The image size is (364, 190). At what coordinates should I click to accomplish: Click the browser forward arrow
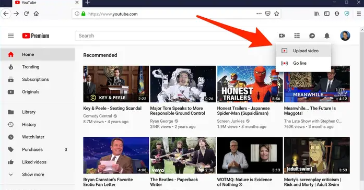point(16,14)
